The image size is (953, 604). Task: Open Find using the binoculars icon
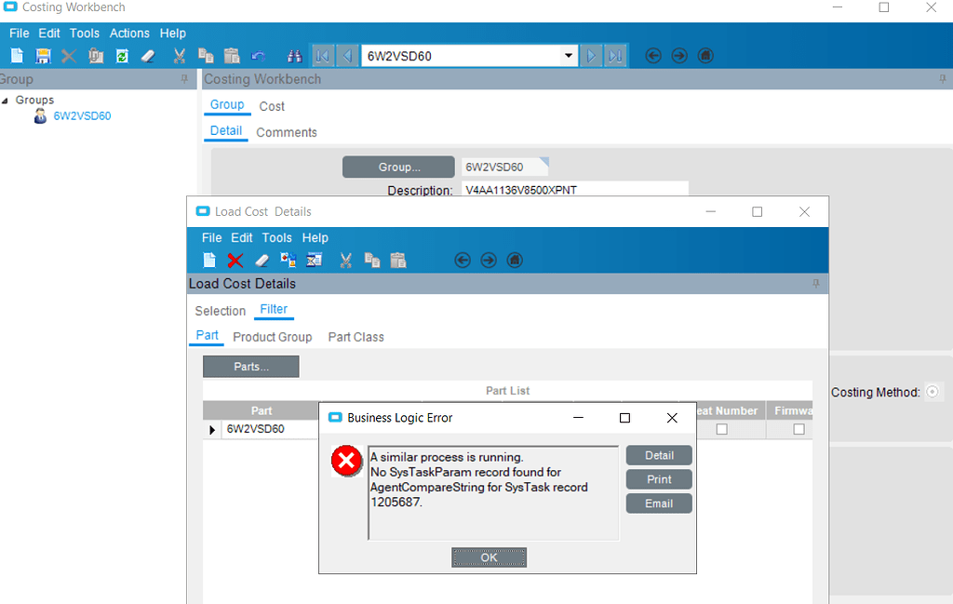(295, 55)
